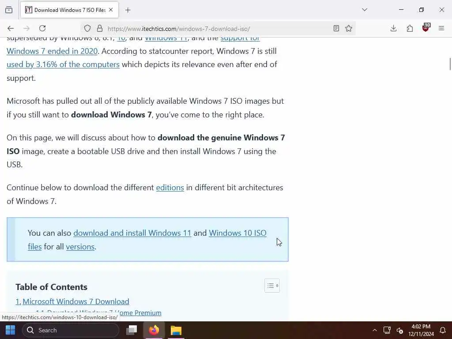Viewport: 452px width, 339px height.
Task: Follow the 'versions' link
Action: 80,247
